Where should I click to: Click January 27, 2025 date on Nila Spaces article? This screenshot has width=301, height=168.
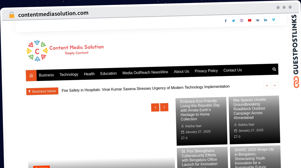click(x=251, y=130)
